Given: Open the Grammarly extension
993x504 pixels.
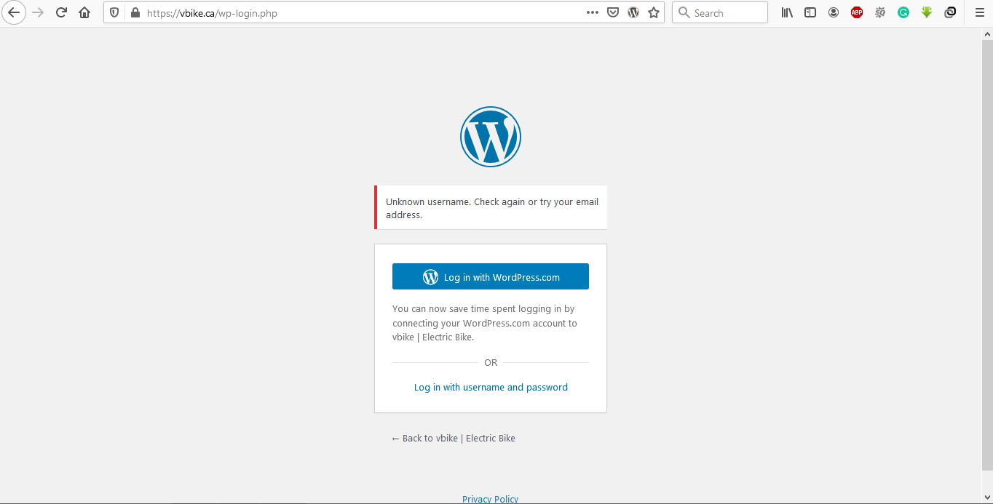Looking at the screenshot, I should pos(903,12).
